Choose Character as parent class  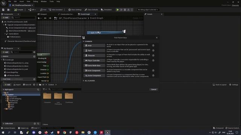[x=95, y=55]
